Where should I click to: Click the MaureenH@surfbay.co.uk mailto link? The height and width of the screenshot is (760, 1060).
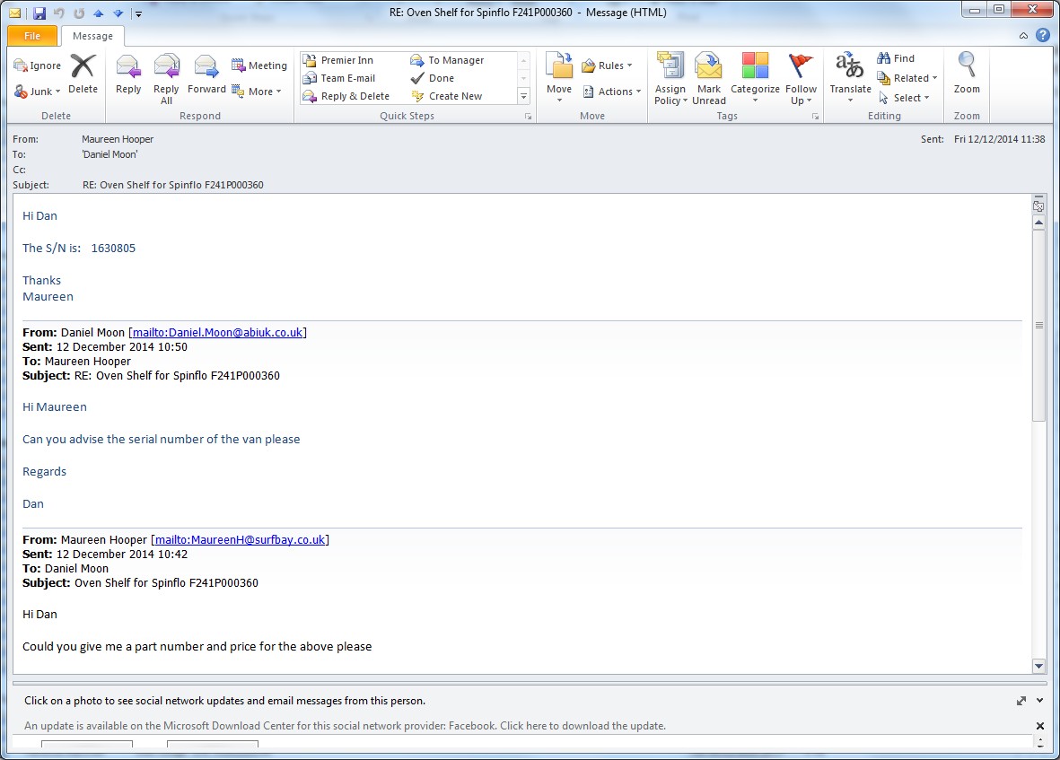241,540
